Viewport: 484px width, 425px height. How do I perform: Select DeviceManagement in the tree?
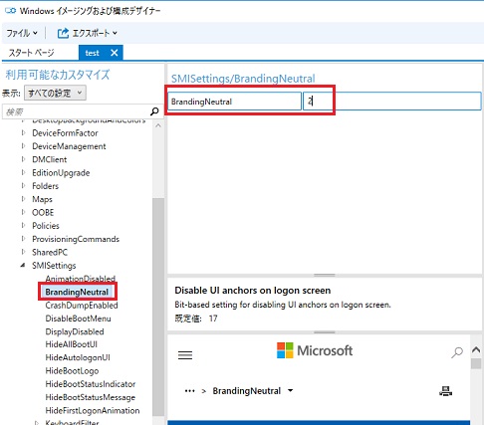point(69,146)
